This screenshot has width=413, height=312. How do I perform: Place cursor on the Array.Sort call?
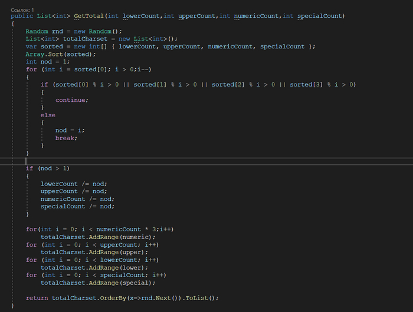[55, 54]
